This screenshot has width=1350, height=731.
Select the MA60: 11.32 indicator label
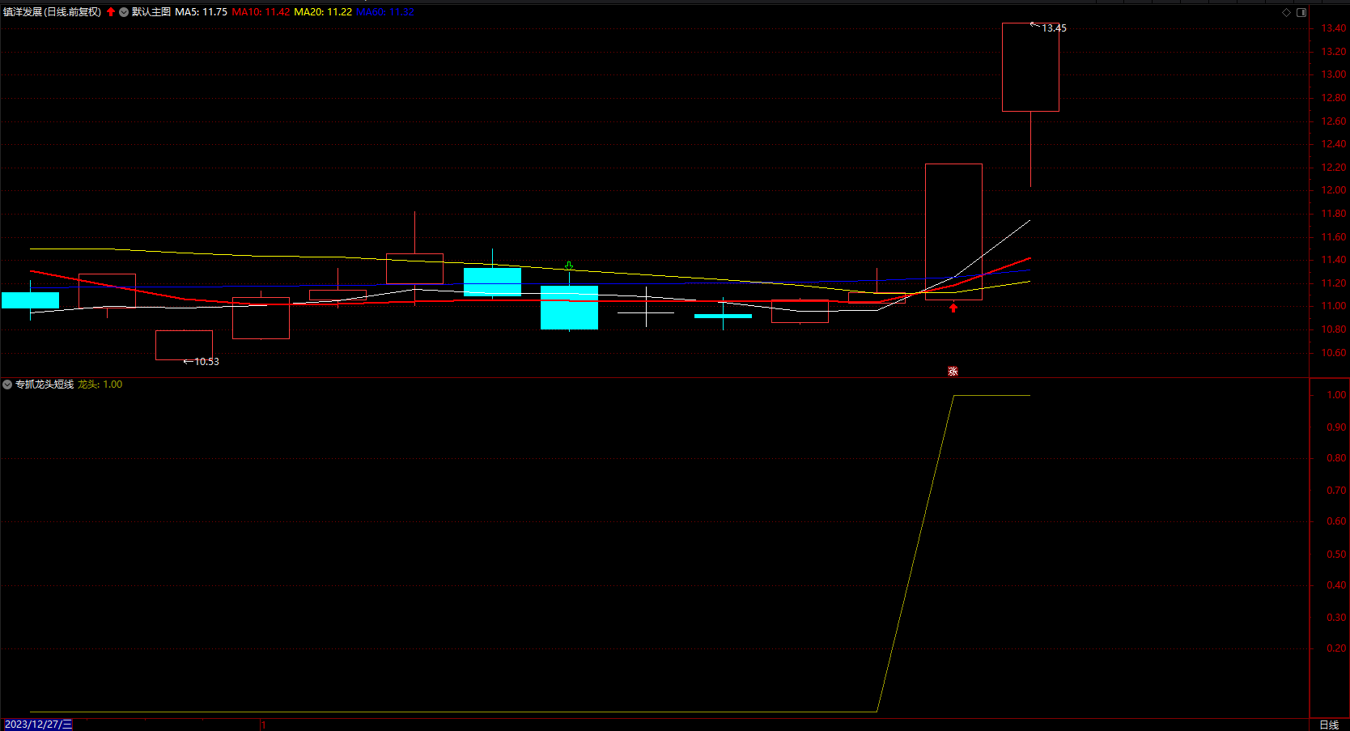[385, 12]
